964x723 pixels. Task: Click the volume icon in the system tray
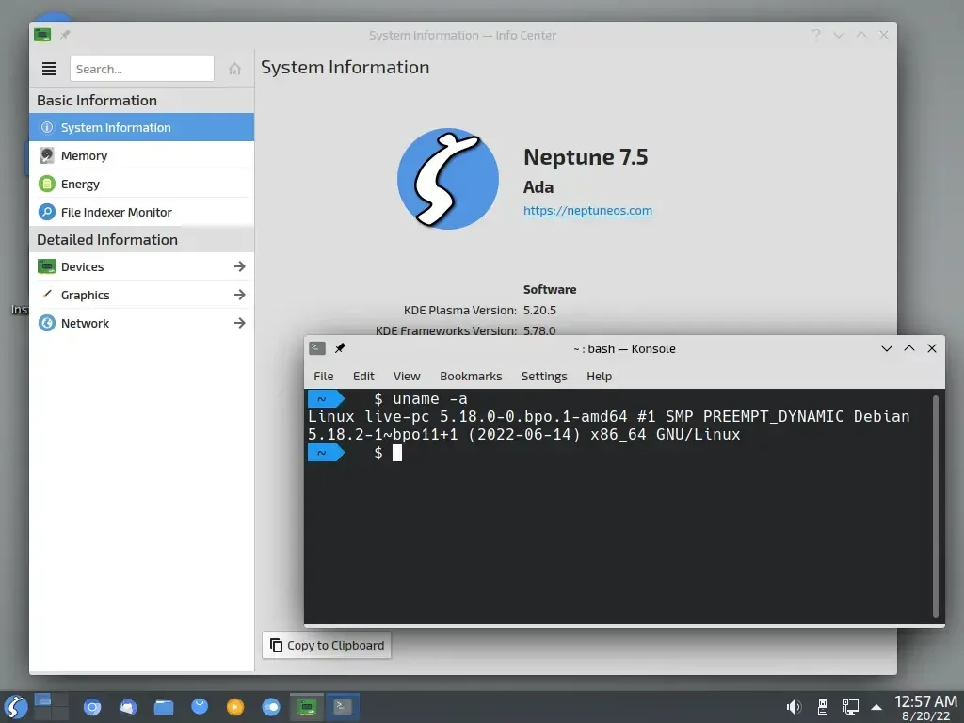(x=793, y=707)
